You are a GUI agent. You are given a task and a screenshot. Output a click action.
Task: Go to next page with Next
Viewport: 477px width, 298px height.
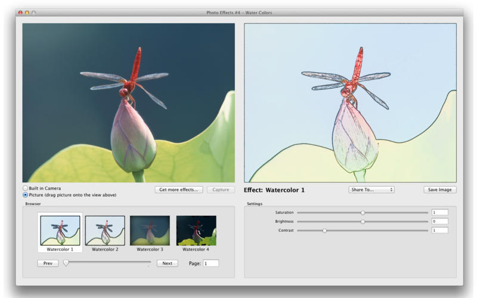pos(167,263)
